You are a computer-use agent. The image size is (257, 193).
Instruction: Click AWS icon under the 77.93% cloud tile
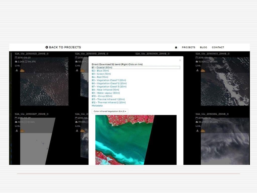(x=82, y=131)
